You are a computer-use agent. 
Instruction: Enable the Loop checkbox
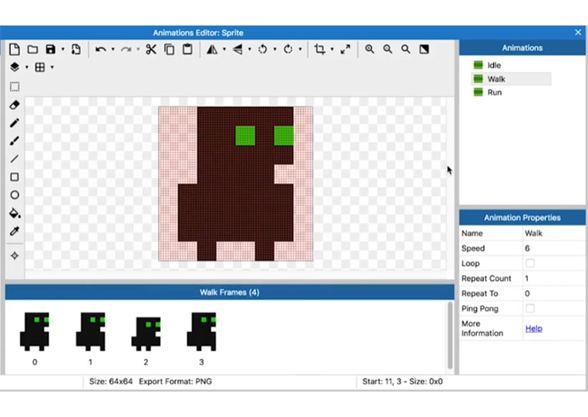(x=530, y=264)
